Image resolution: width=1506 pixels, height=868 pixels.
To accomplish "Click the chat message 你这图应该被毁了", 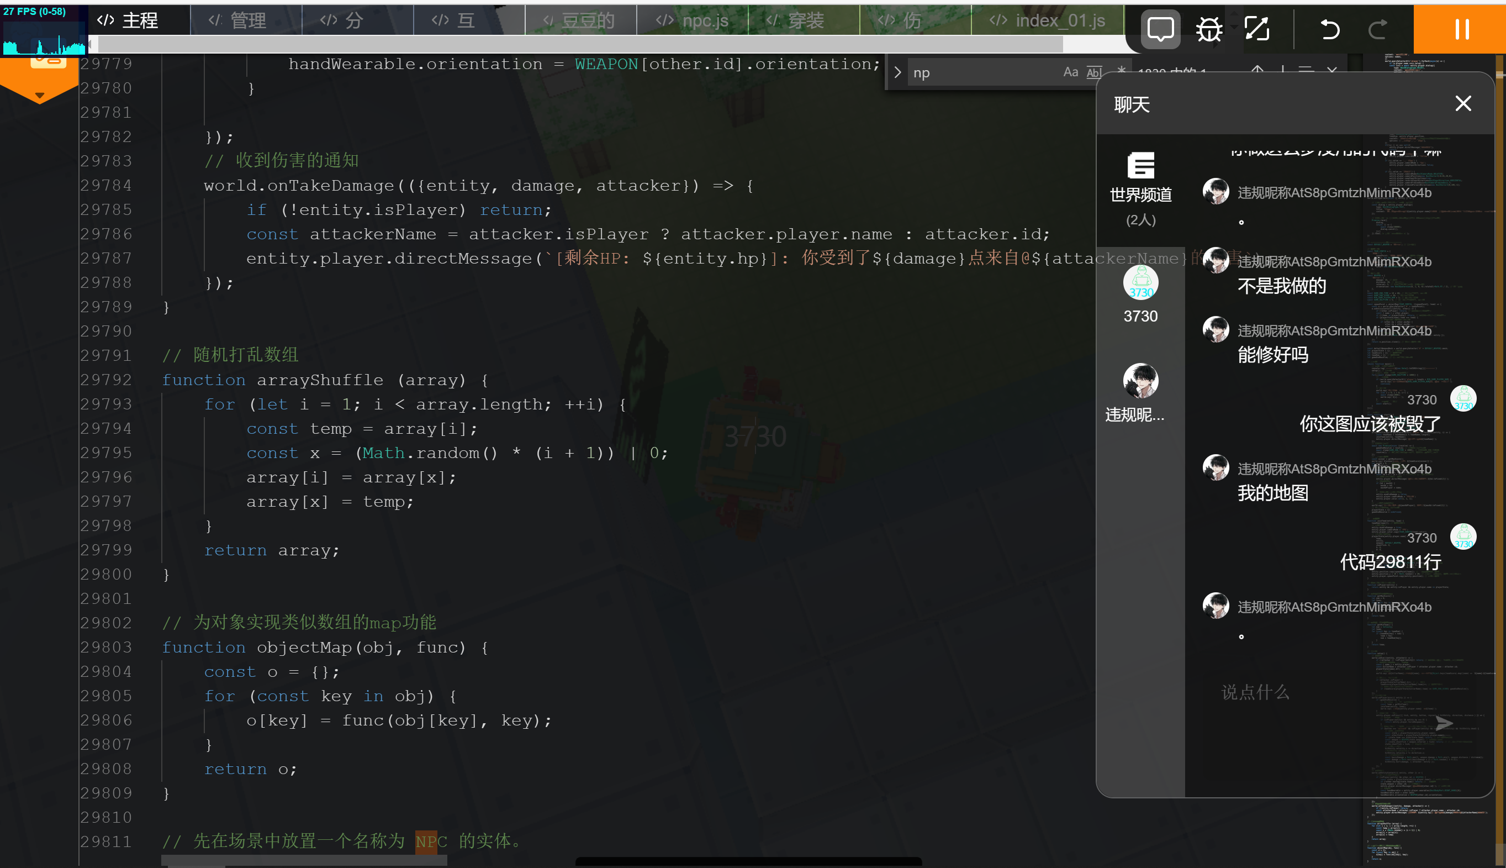I will [x=1370, y=424].
